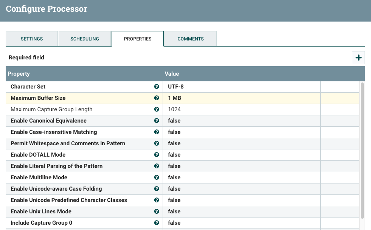
Task: Click the properties table vertical scrollbar
Action: (362, 151)
